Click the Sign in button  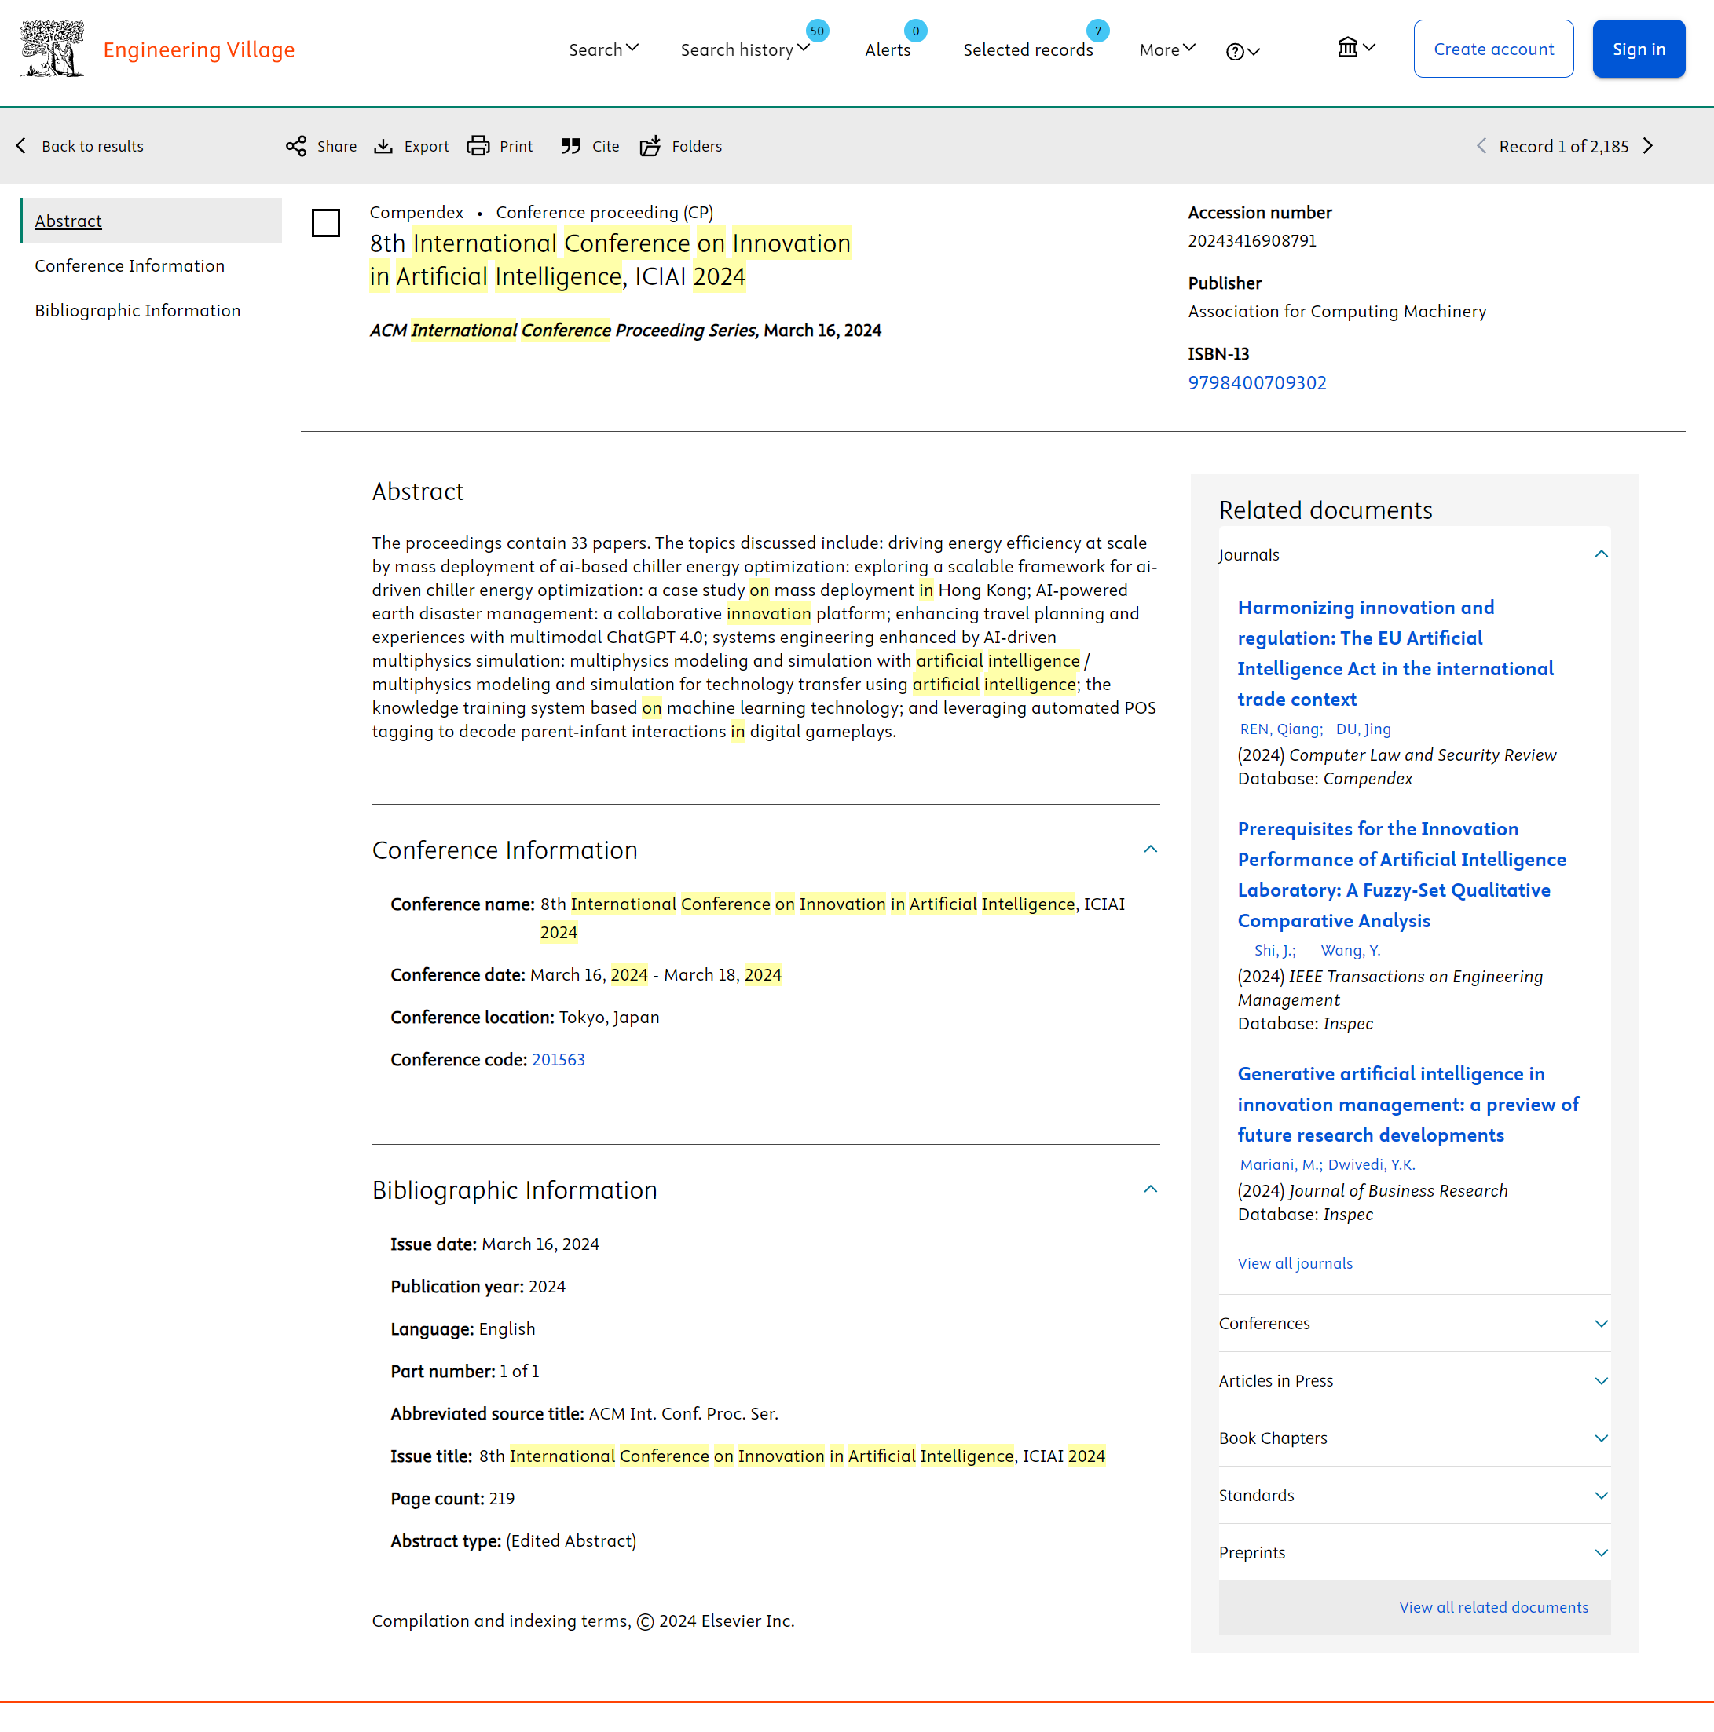point(1639,49)
